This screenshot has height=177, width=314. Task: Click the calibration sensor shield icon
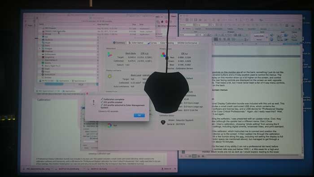point(163,122)
